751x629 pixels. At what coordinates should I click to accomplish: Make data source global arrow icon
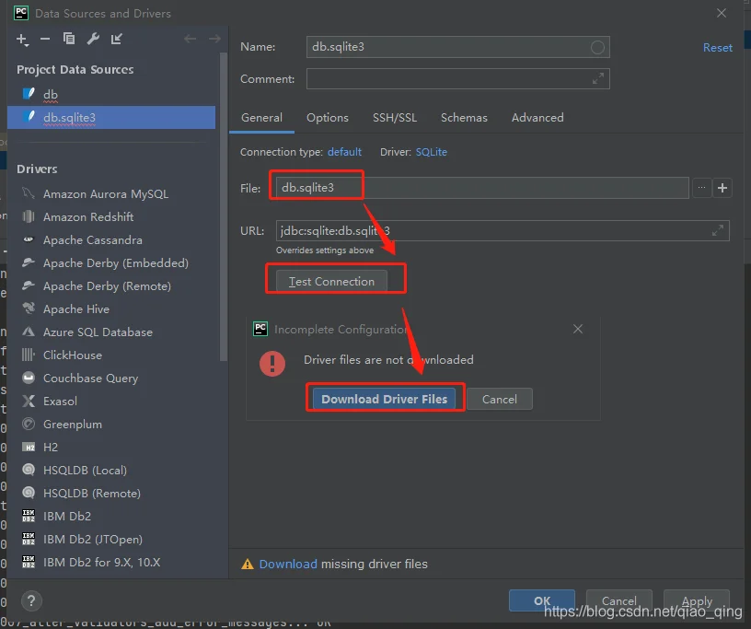[x=116, y=39]
